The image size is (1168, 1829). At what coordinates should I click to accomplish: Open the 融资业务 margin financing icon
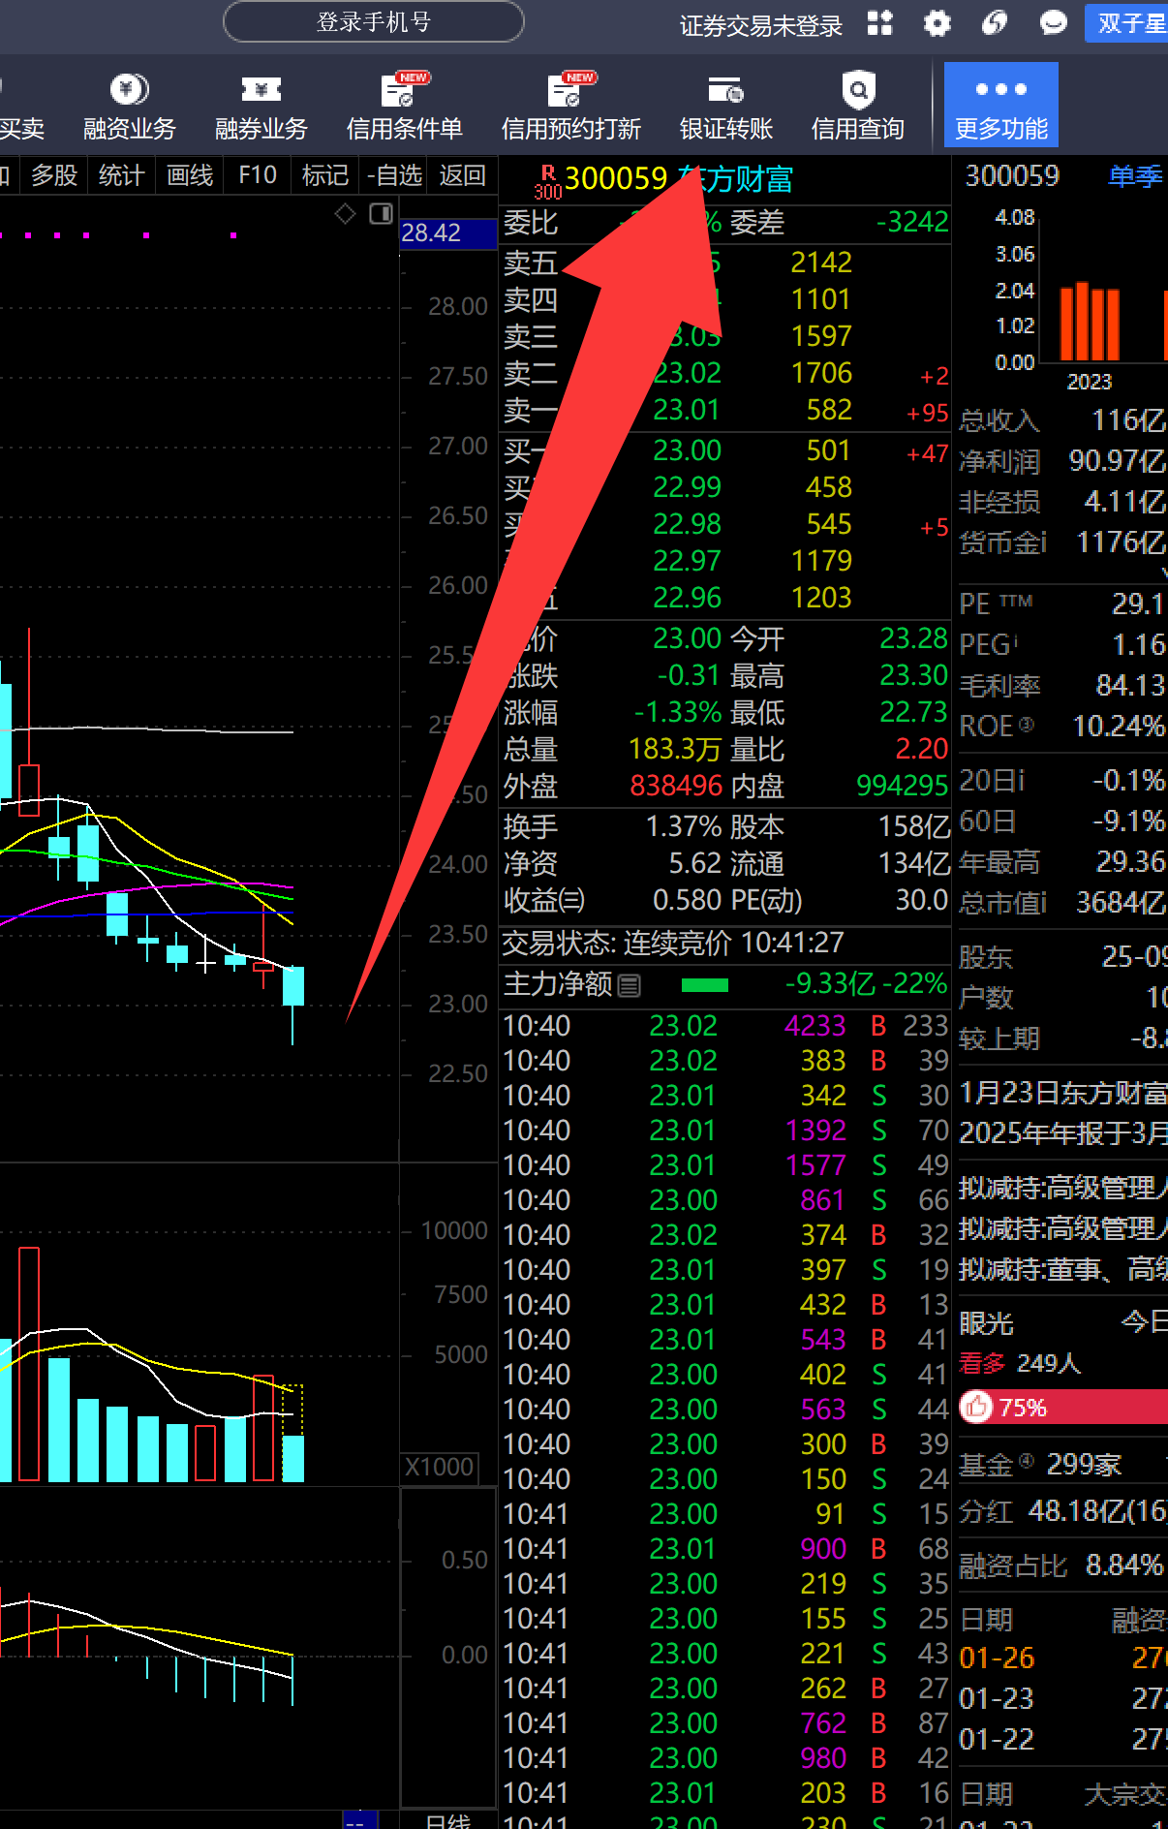pyautogui.click(x=129, y=107)
